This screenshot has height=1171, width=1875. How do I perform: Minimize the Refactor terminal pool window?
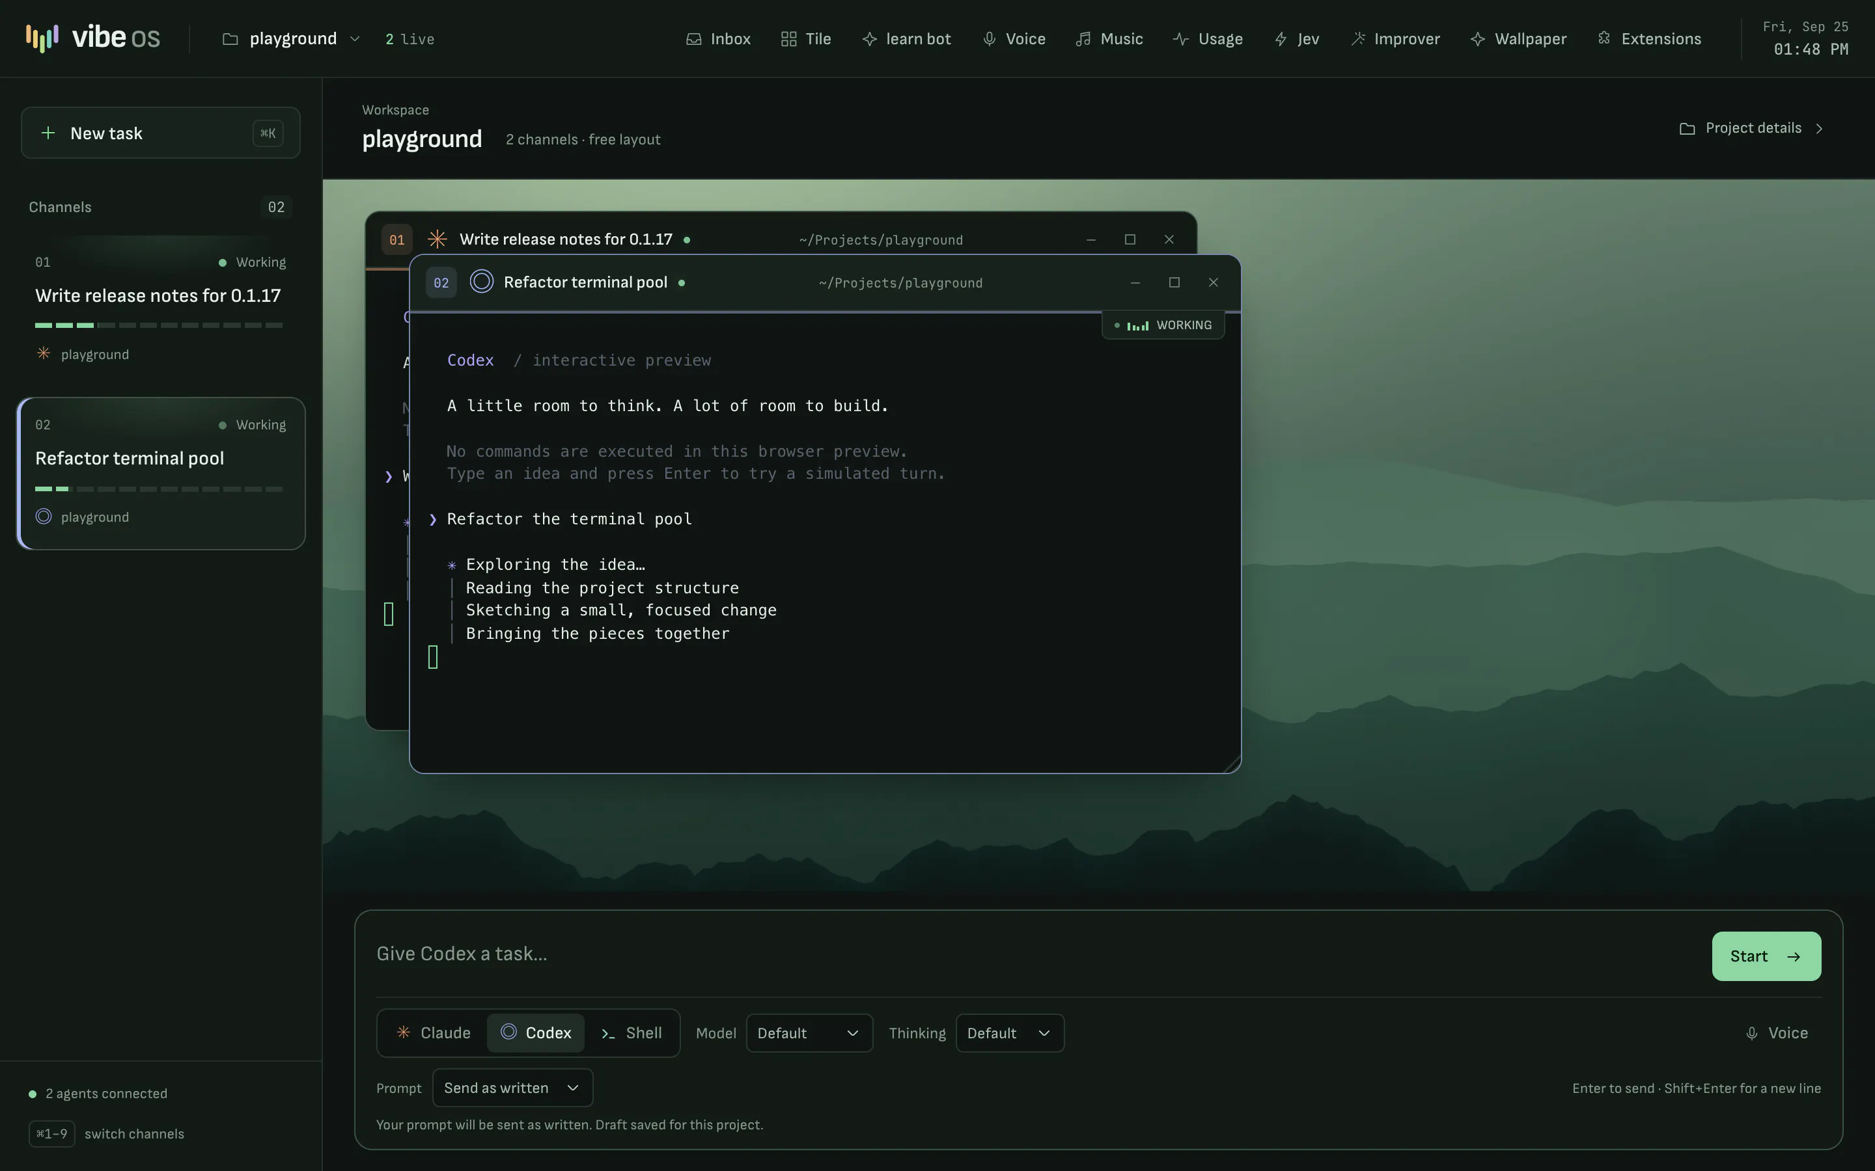(1135, 283)
